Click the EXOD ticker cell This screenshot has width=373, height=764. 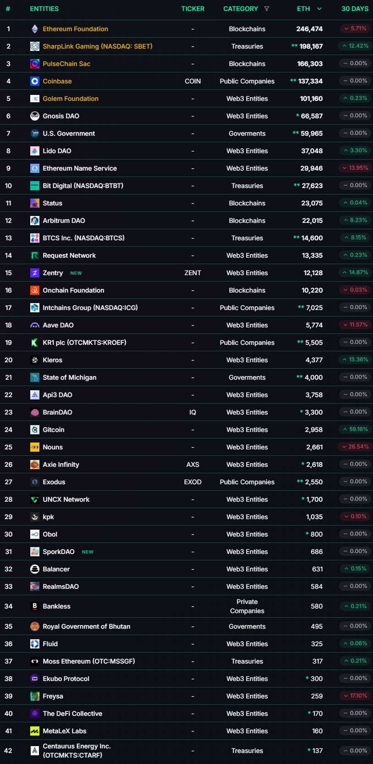click(x=193, y=482)
